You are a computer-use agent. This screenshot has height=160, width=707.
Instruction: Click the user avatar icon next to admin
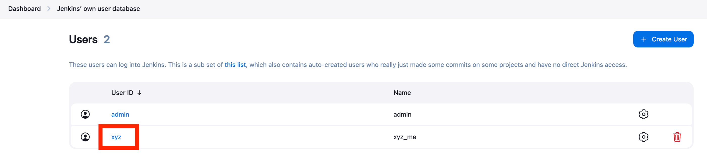click(85, 114)
